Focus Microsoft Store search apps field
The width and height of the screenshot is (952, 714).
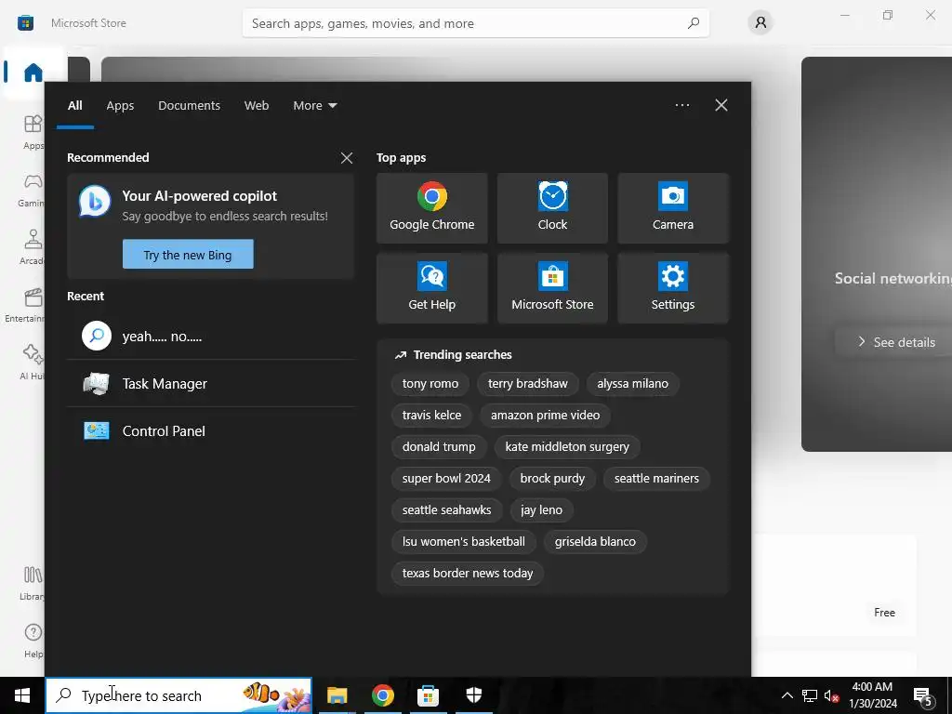475,23
